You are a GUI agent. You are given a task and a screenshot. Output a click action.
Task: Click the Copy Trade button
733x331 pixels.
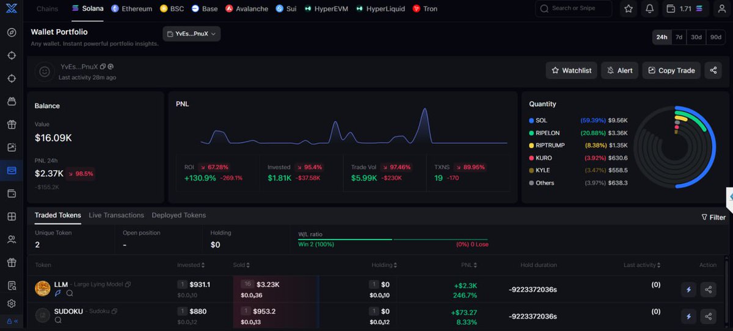671,70
